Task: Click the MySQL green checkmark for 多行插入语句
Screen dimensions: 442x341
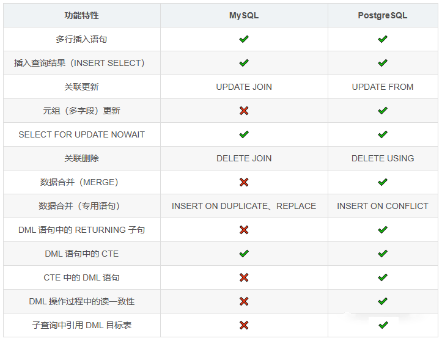Action: coord(244,39)
